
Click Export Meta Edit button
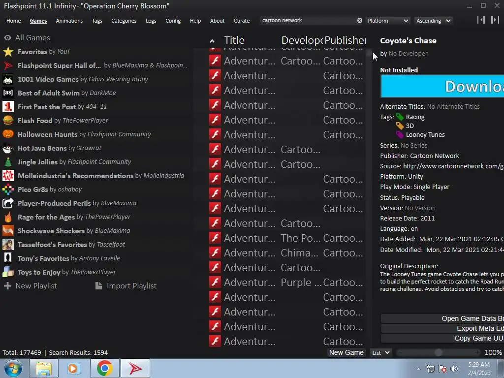click(x=442, y=328)
